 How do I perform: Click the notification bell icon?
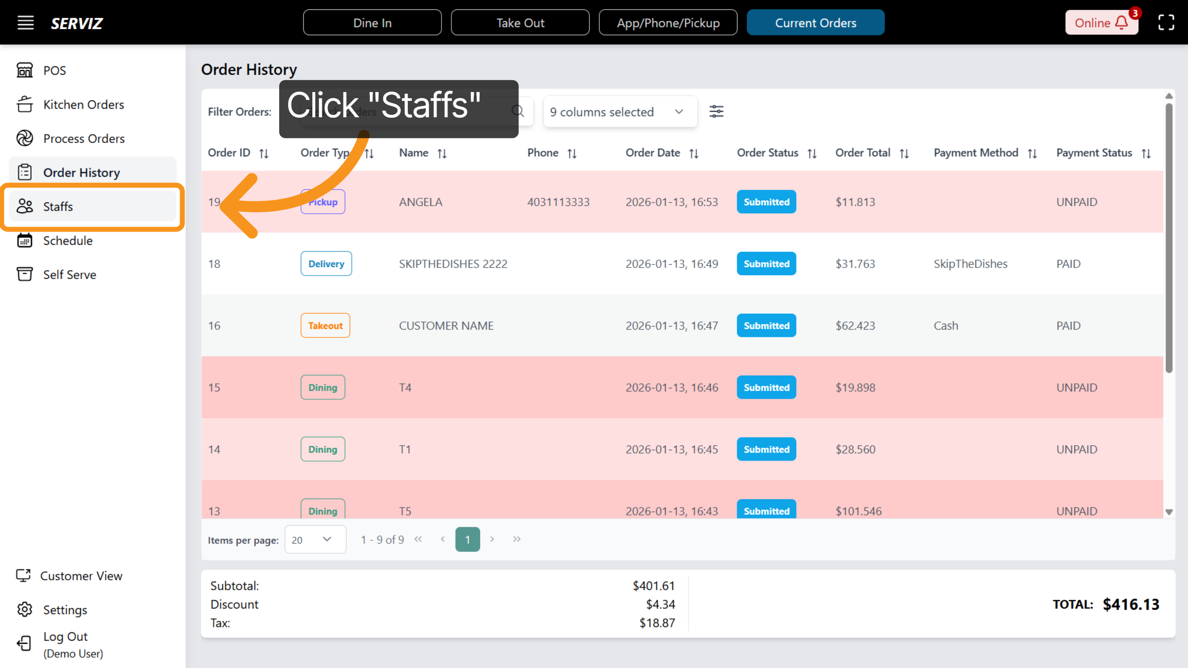1122,23
